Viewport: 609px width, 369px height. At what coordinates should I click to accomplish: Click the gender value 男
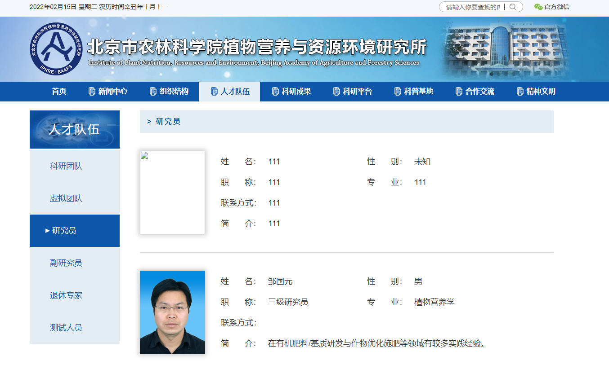coord(418,281)
